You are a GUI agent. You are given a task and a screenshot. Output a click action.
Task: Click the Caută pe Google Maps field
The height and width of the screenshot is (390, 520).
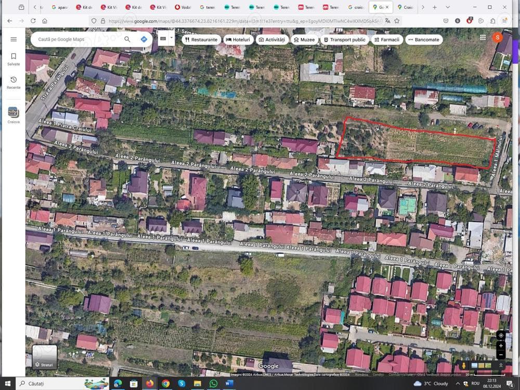[x=78, y=39]
